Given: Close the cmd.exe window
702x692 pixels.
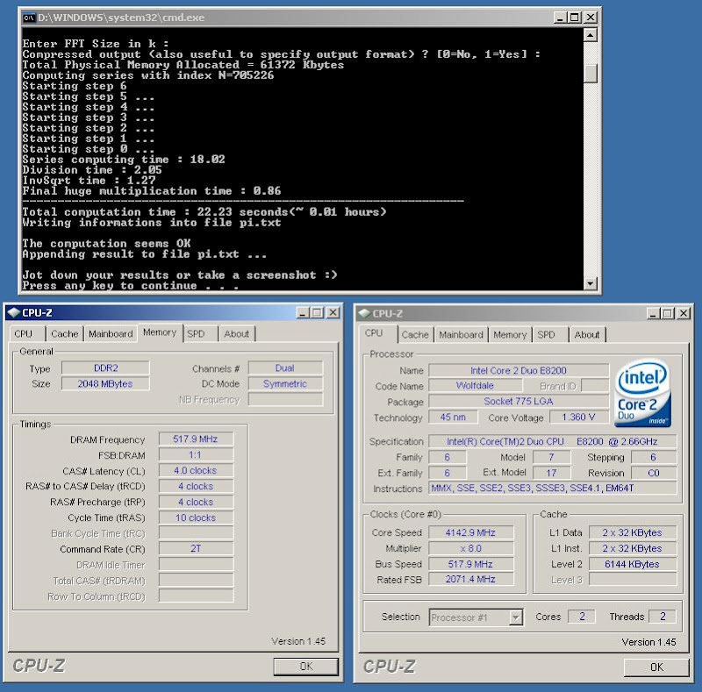Looking at the screenshot, I should 591,18.
